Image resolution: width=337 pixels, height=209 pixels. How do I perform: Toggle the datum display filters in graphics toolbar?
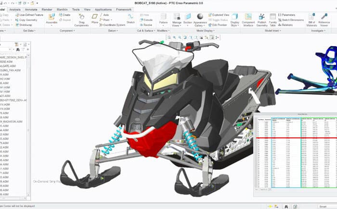point(207,37)
